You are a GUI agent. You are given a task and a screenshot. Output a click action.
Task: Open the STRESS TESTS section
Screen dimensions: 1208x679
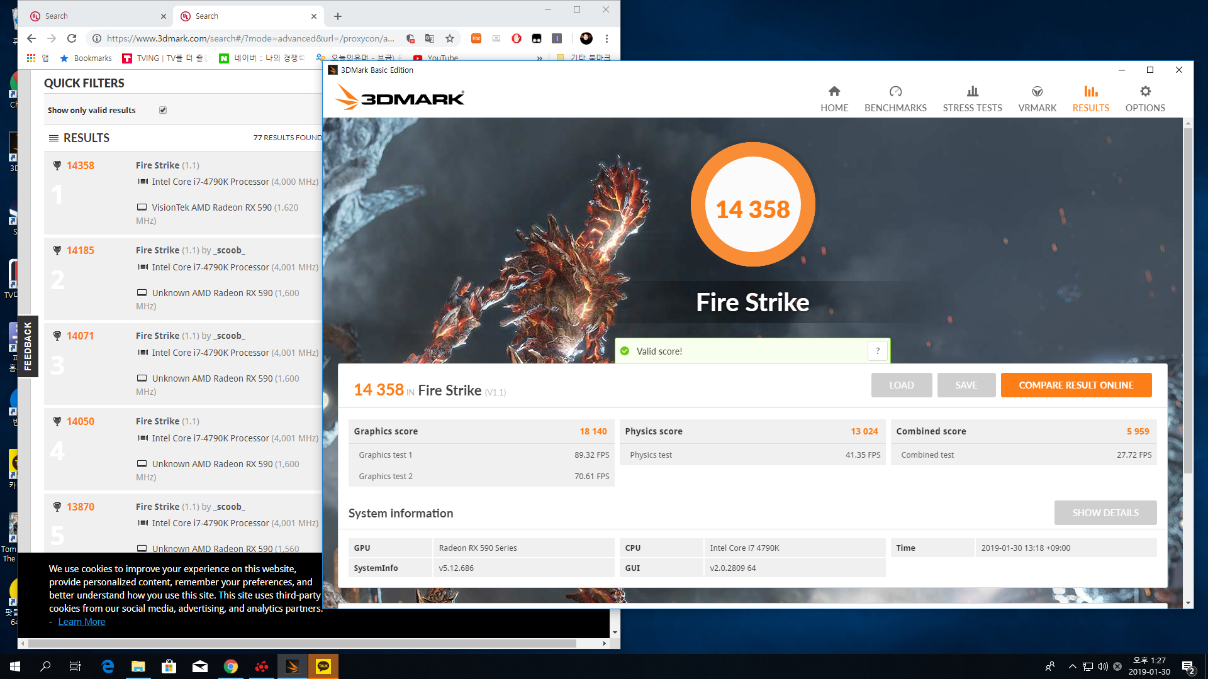coord(972,99)
